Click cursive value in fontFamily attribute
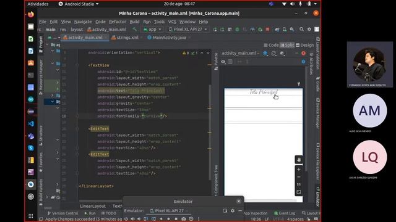 (x=152, y=117)
